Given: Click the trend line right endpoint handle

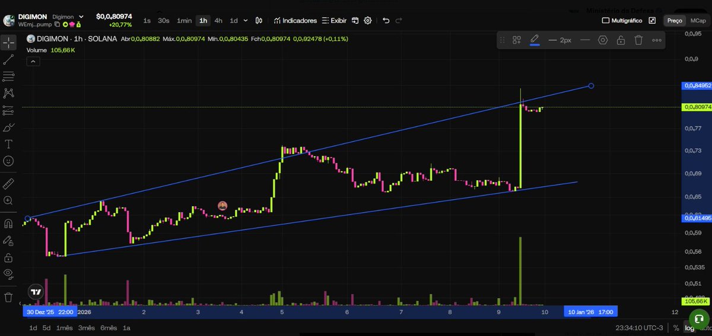Looking at the screenshot, I should coord(591,86).
